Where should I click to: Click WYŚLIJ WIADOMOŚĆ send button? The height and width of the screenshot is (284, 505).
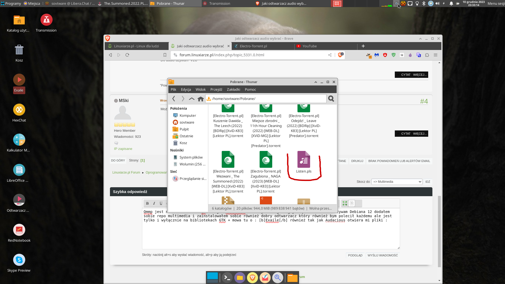(383, 255)
